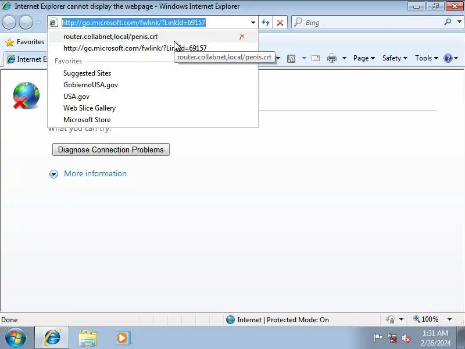Open the Help dropdown arrow
The width and height of the screenshot is (465, 349).
[456, 58]
